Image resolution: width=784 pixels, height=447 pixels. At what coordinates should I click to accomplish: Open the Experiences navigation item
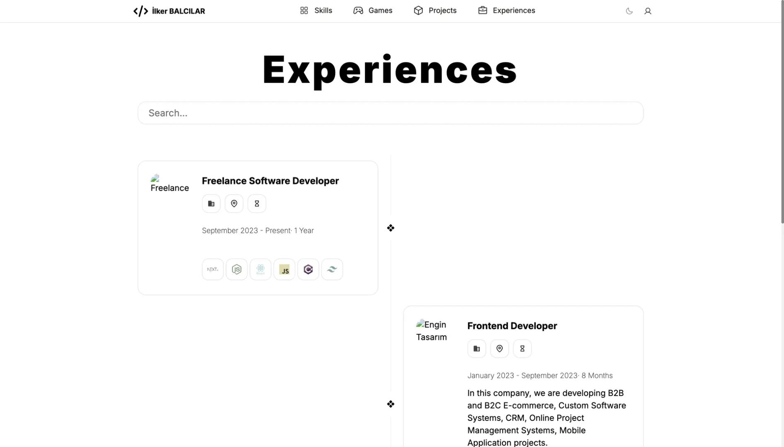pos(506,10)
